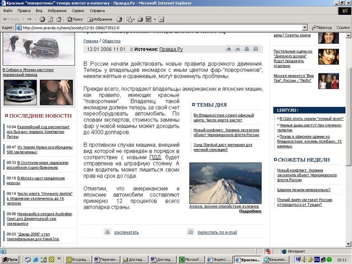Open the Поиск search toolbar button
Image resolution: width=352 pixels, height=264 pixels.
point(75,20)
